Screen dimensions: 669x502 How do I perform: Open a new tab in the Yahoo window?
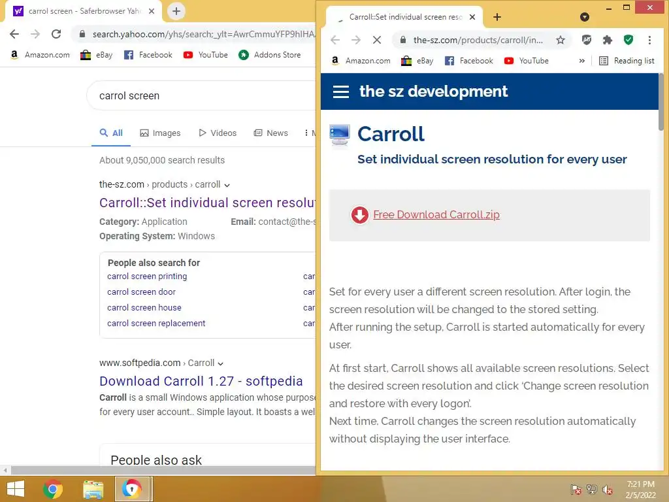pos(176,11)
